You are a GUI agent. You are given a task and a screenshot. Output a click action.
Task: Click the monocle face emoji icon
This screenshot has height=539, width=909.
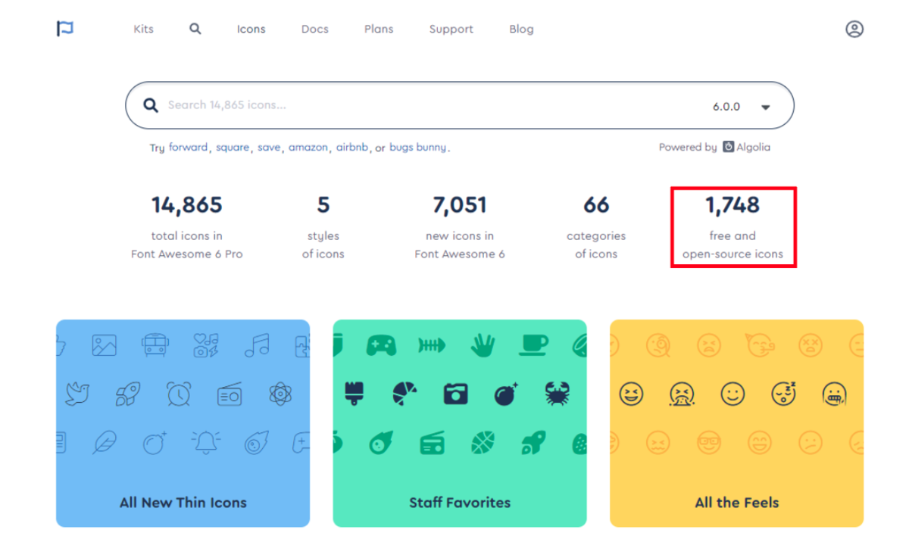(658, 346)
